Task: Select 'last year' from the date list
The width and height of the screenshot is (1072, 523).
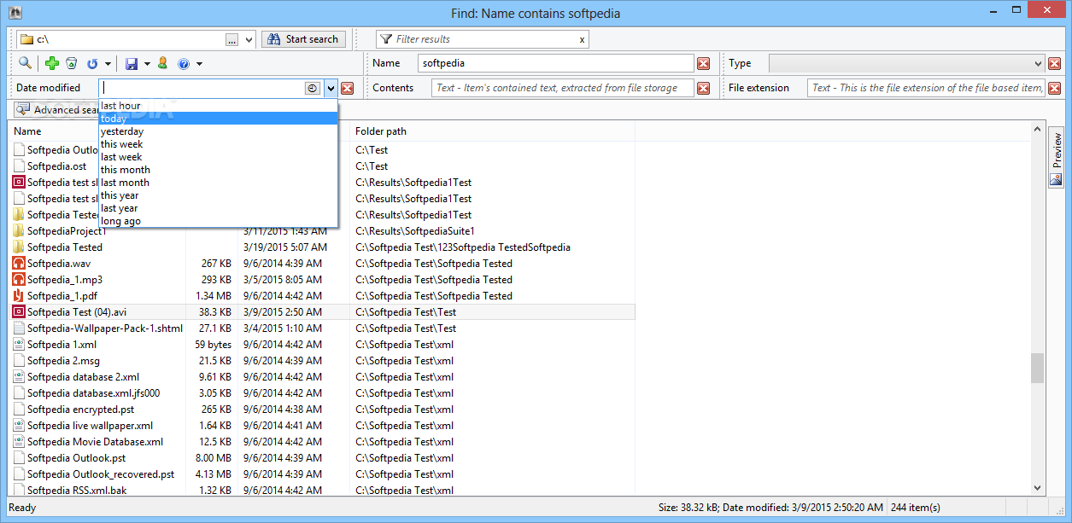Action: (x=218, y=208)
